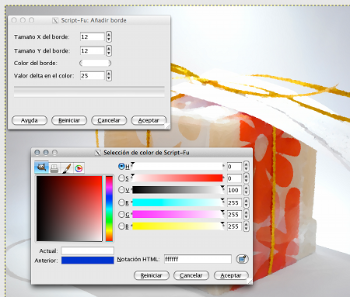Adjust Valor delta en el color stepper
Viewport: 350px width, 297px height.
pos(109,76)
